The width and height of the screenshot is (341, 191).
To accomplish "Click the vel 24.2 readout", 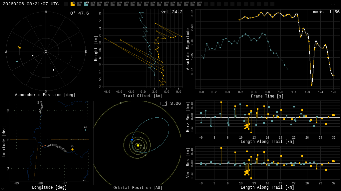I will click(171, 12).
